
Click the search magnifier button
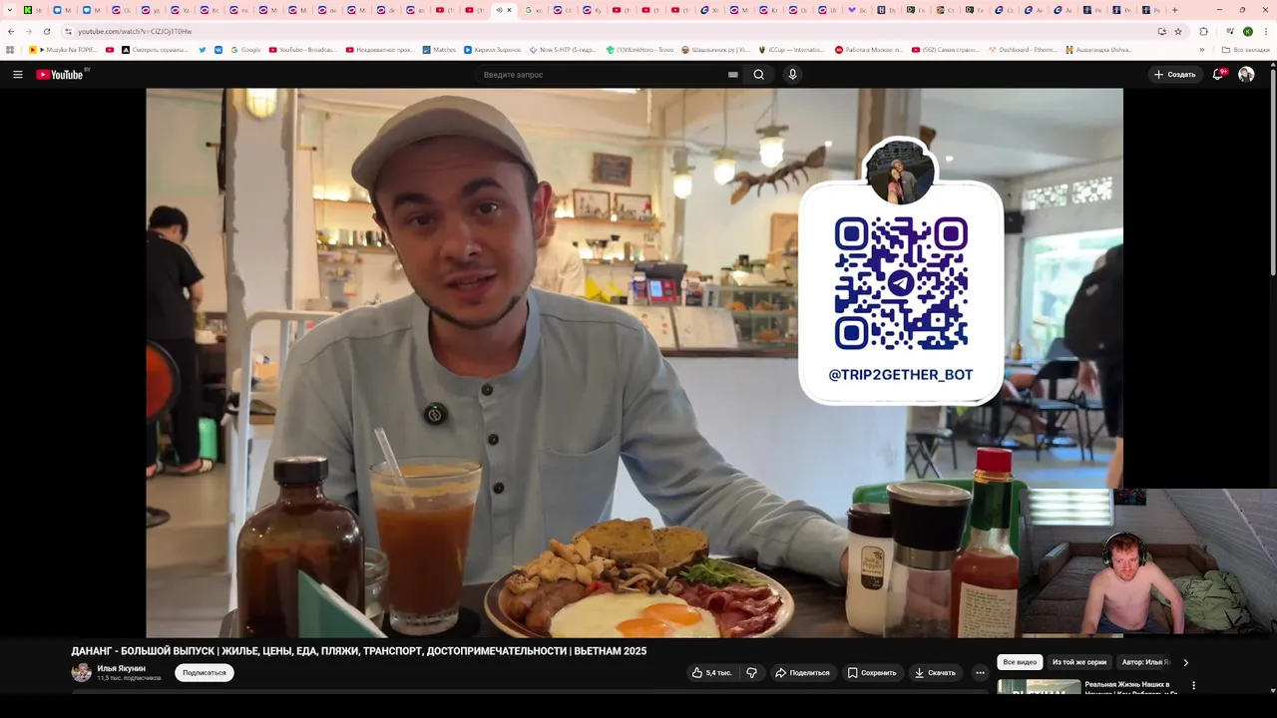759,75
